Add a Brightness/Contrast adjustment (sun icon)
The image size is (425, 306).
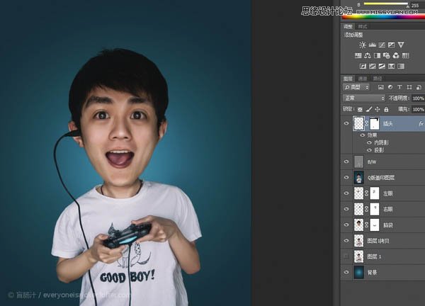pyautogui.click(x=363, y=45)
